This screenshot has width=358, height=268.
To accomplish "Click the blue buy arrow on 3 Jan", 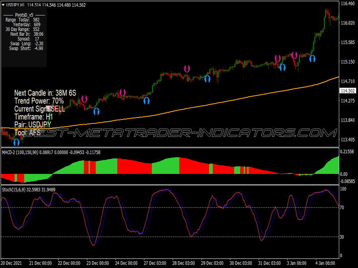I will [312, 59].
